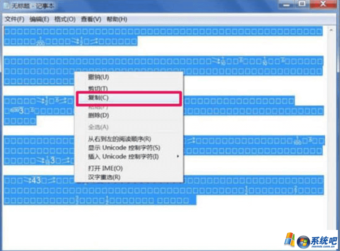Screen dimensions: 340x251
Task: Click 全选(A) context menu entry
Action: pyautogui.click(x=129, y=127)
